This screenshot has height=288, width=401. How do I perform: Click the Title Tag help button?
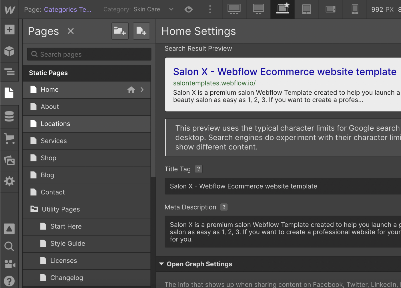pos(198,169)
